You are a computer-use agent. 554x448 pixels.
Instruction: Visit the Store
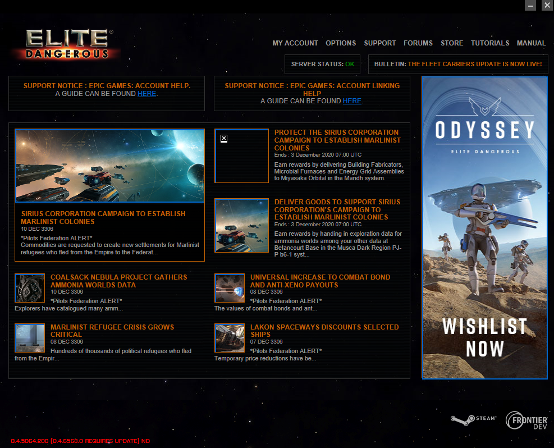[451, 43]
